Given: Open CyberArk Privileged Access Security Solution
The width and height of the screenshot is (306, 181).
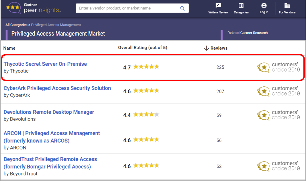Looking at the screenshot, I should pyautogui.click(x=57, y=88).
